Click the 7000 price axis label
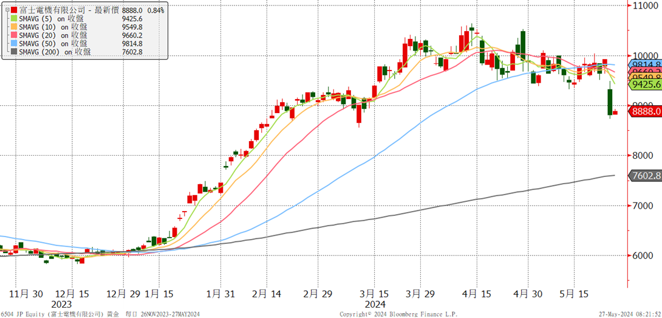 643,206
